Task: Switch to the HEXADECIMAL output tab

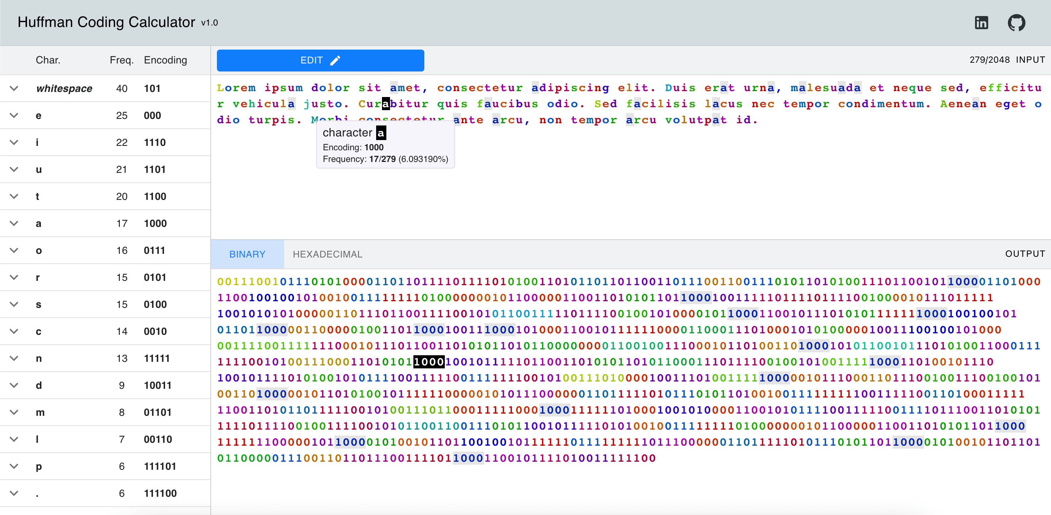Action: pyautogui.click(x=327, y=254)
